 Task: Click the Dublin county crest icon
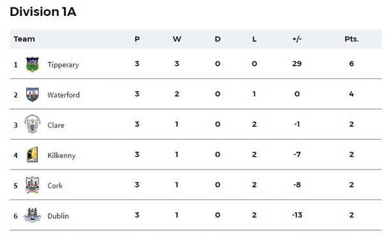pos(33,215)
